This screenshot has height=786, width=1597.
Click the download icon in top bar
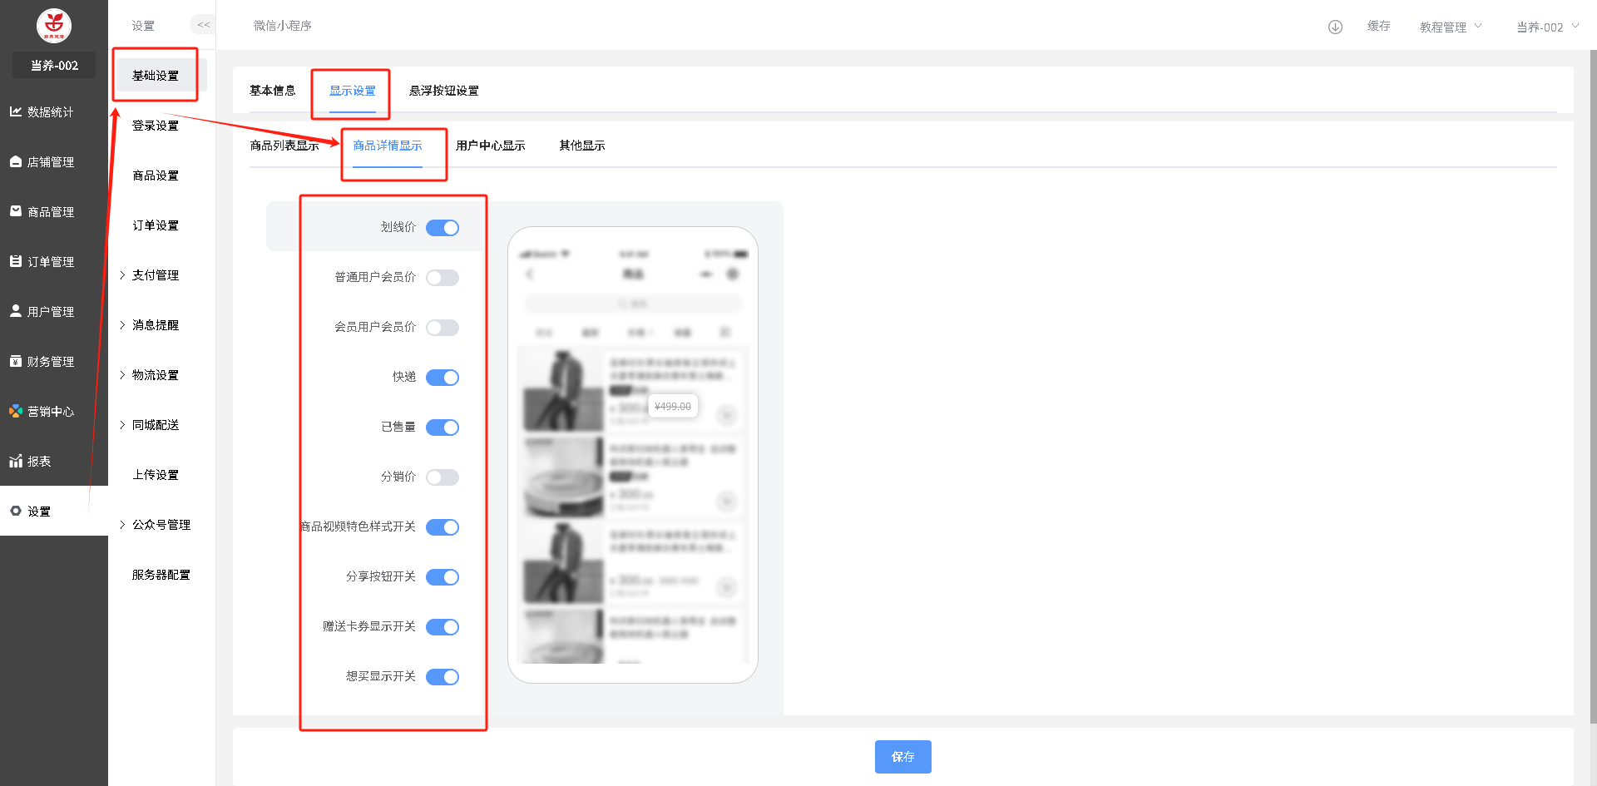[1335, 27]
